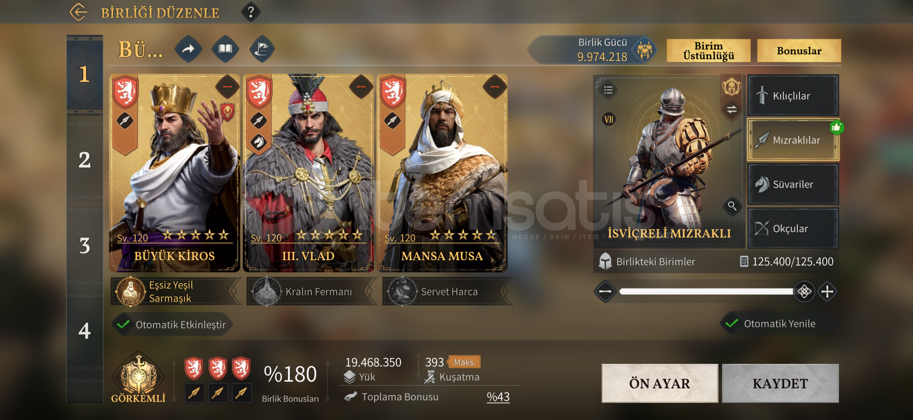Image resolution: width=913 pixels, height=420 pixels.
Task: Click the troop amount slider handle
Action: point(804,291)
